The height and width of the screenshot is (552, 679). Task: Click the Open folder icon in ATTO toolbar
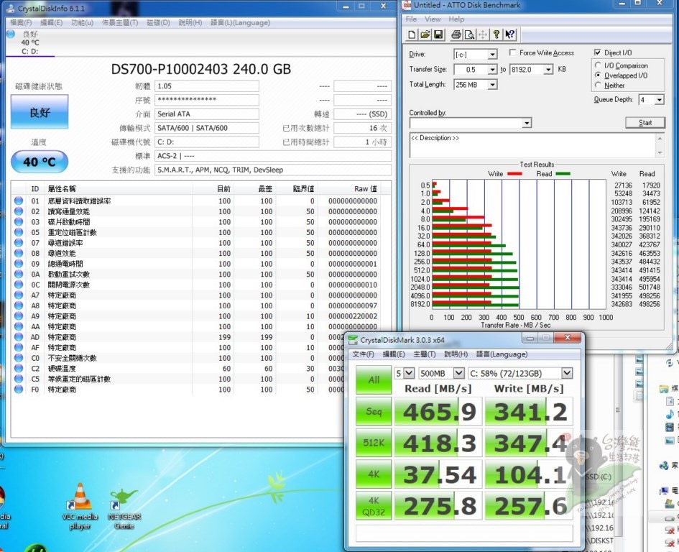pyautogui.click(x=425, y=34)
